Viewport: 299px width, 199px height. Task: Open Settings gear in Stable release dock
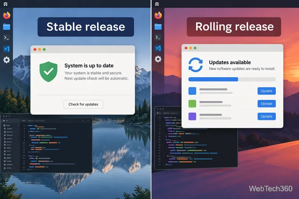point(6,60)
